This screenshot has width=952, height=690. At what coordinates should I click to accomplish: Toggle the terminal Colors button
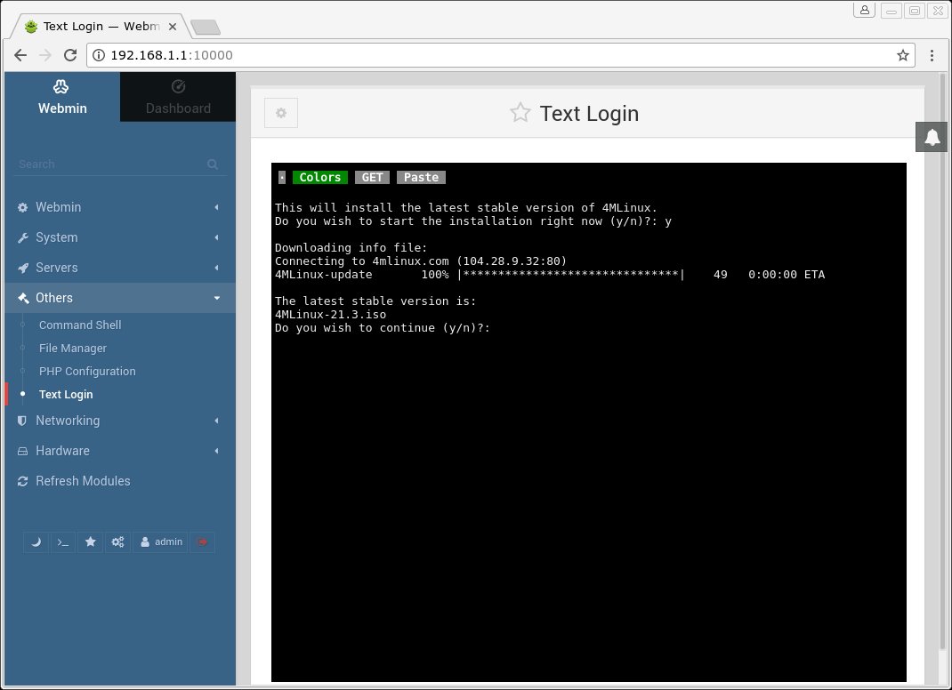click(x=320, y=177)
